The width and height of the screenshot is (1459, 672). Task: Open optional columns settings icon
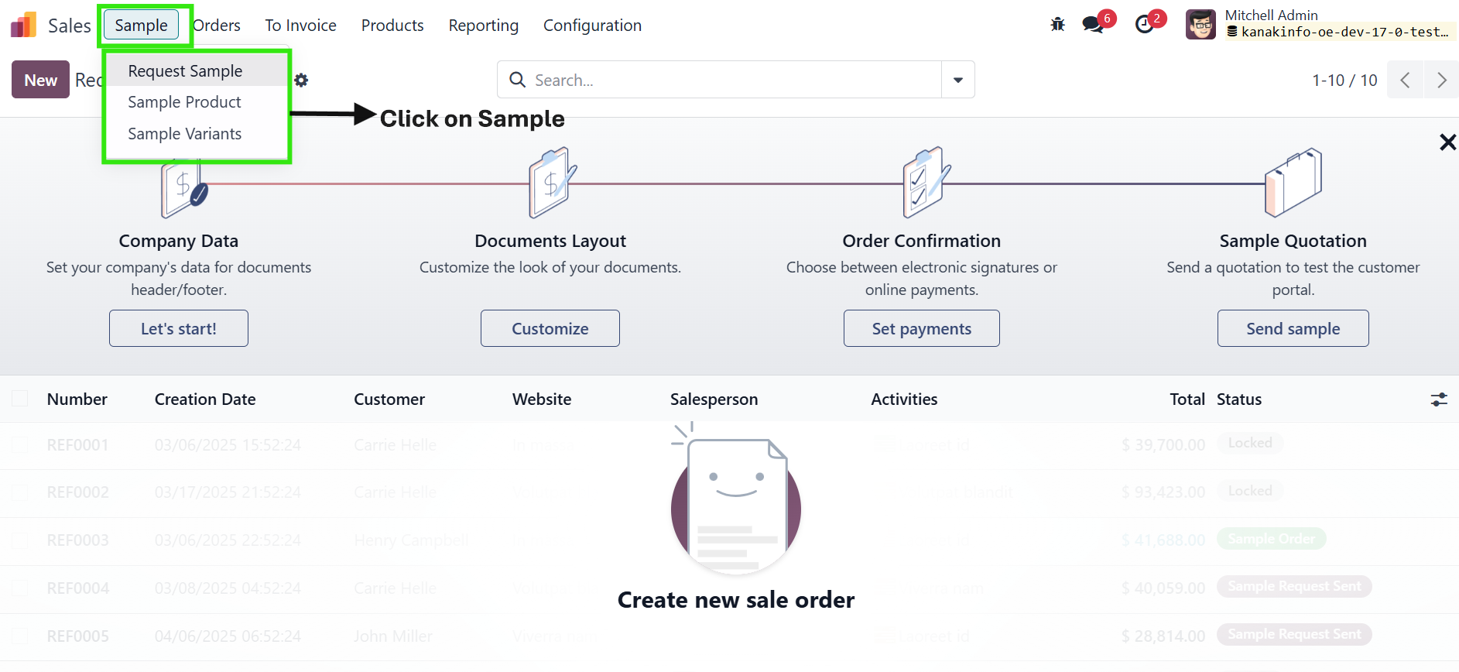click(x=1439, y=399)
